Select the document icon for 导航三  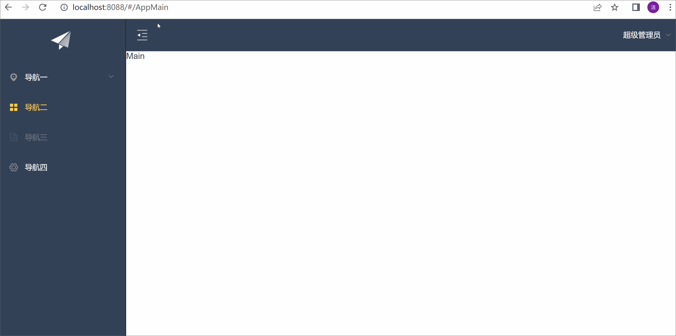pyautogui.click(x=13, y=137)
